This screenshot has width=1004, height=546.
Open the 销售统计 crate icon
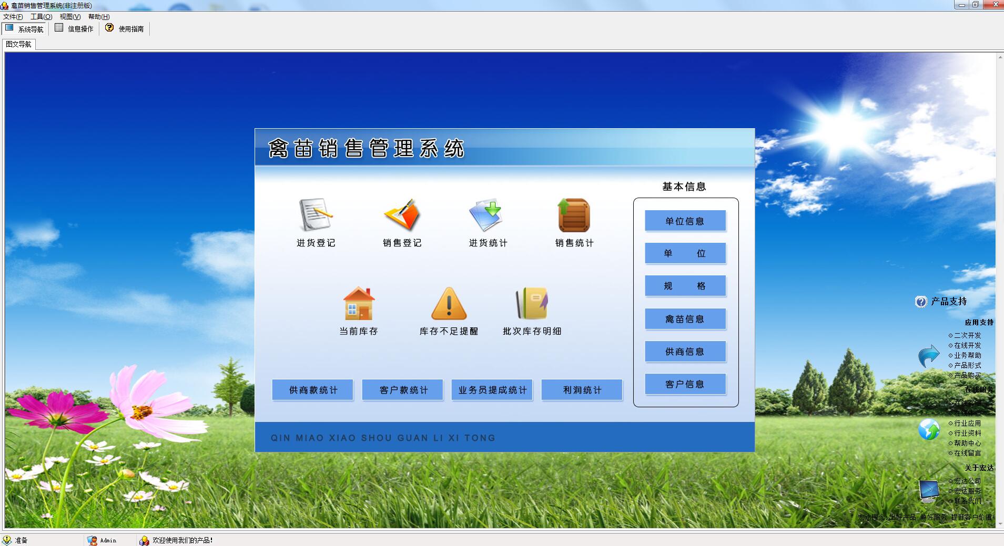pyautogui.click(x=574, y=215)
